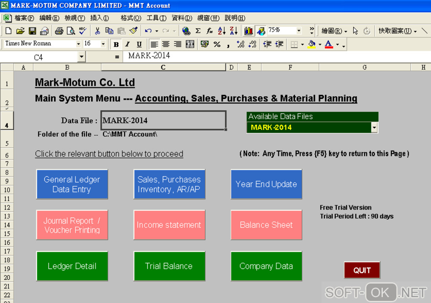This screenshot has width=431, height=303.
Task: Toggle Underline formatting
Action: coord(139,44)
